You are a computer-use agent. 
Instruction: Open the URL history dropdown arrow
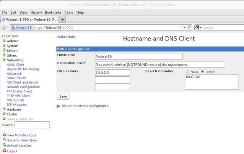point(185,27)
